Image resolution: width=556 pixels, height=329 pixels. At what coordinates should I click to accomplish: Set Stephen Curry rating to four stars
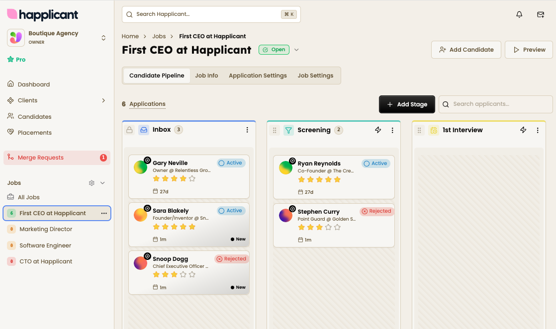(328, 227)
